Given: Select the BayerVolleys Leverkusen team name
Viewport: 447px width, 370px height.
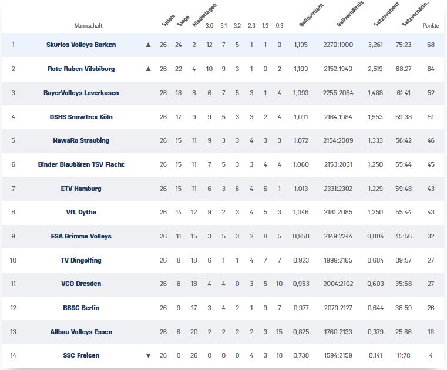Looking at the screenshot, I should (81, 93).
